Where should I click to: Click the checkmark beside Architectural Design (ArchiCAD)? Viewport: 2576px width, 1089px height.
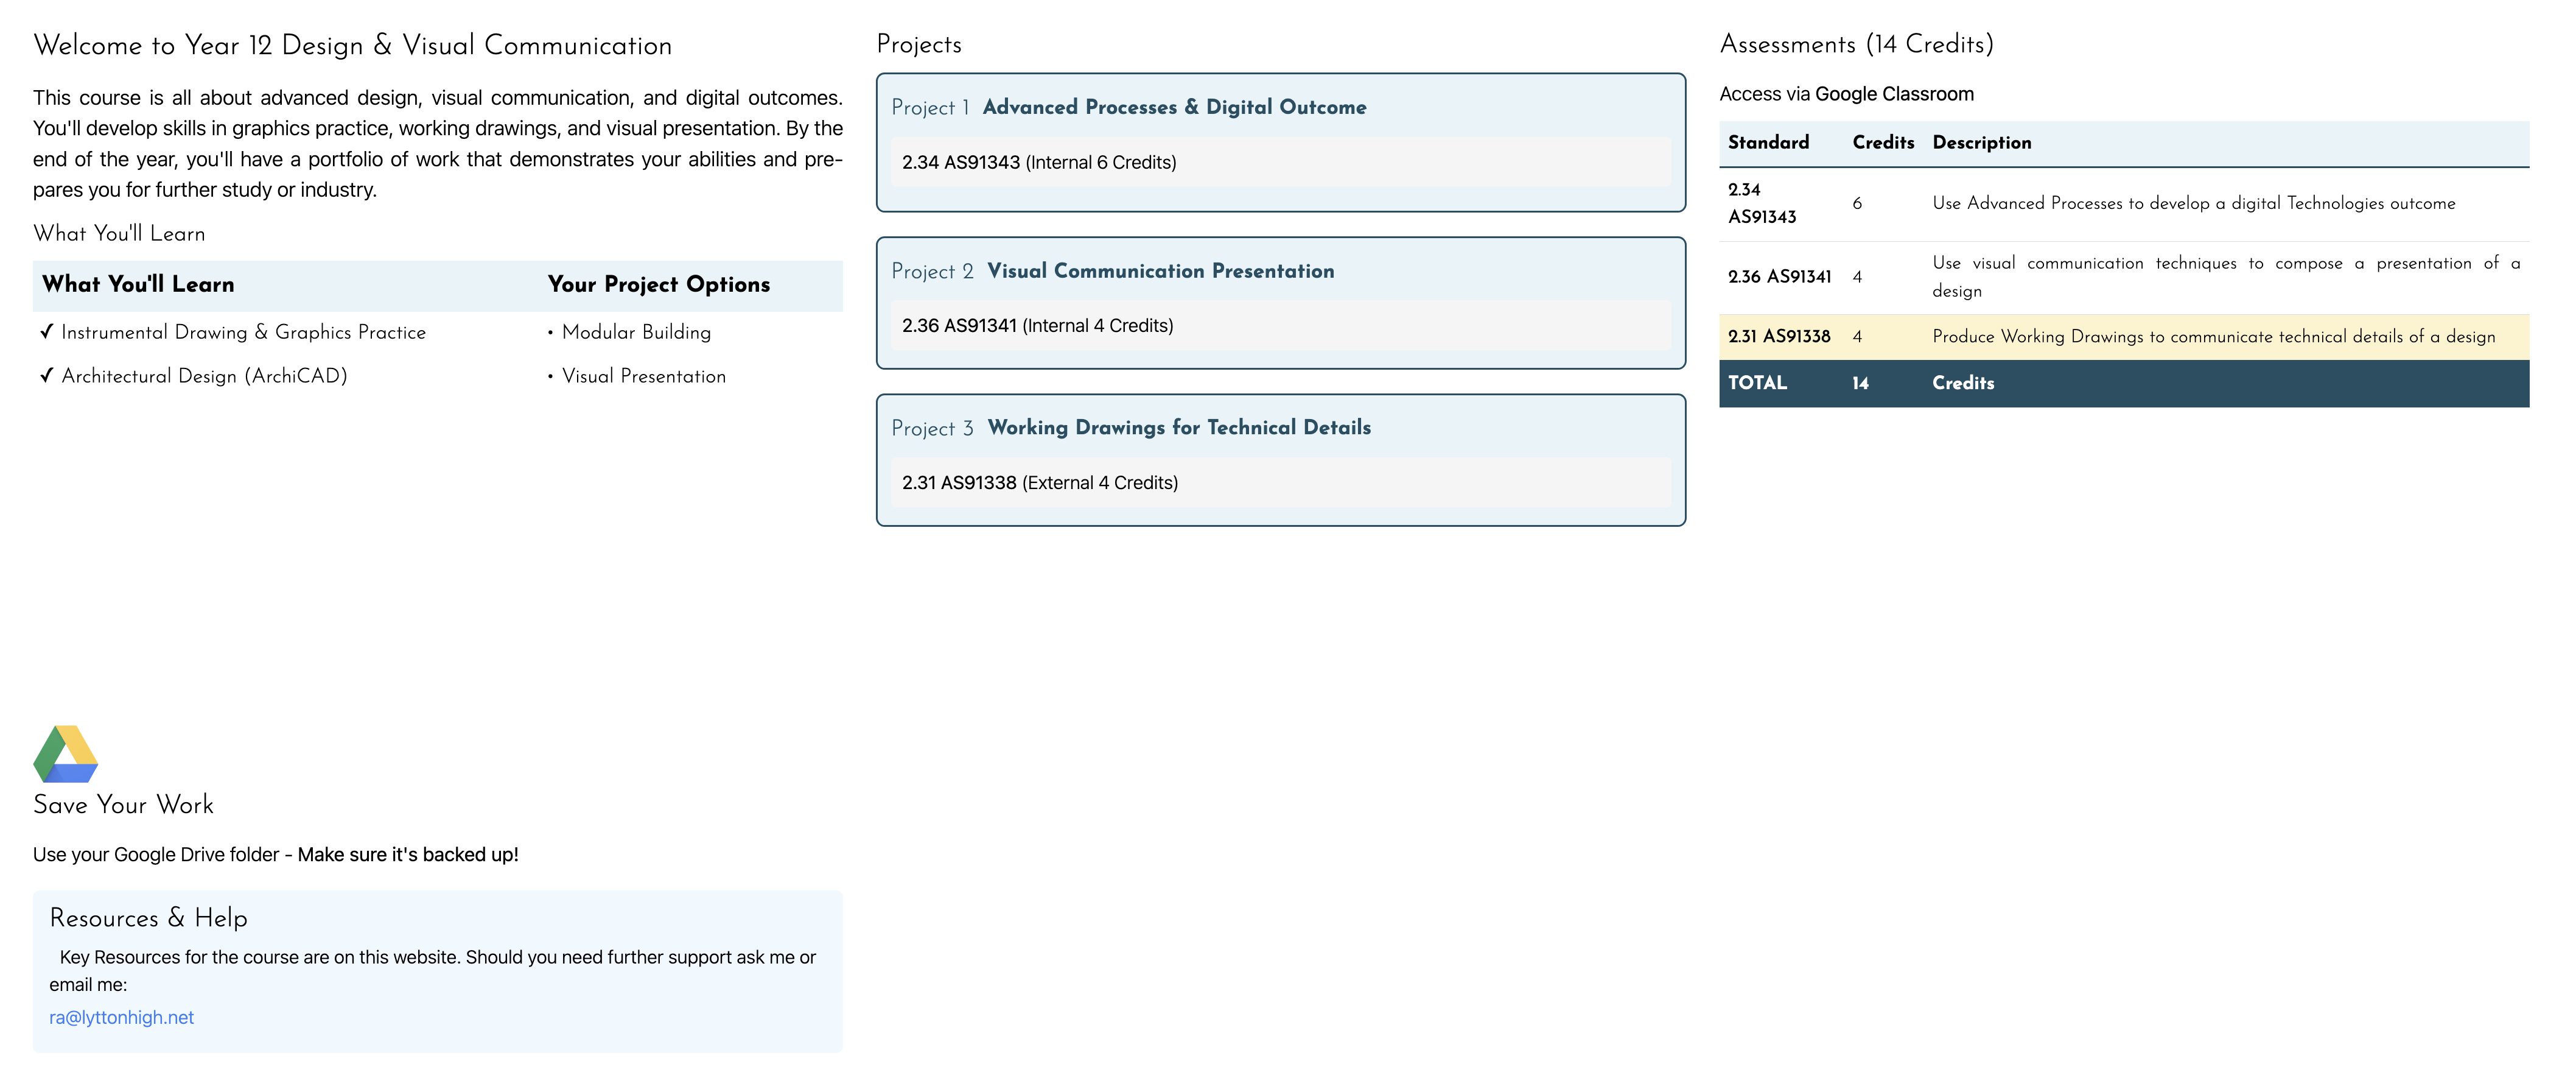[46, 375]
